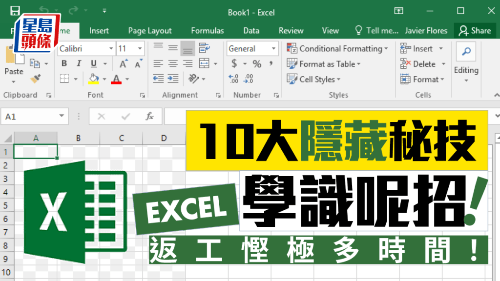Click the Select All corner triangle
The image size is (500, 281).
click(x=8, y=138)
